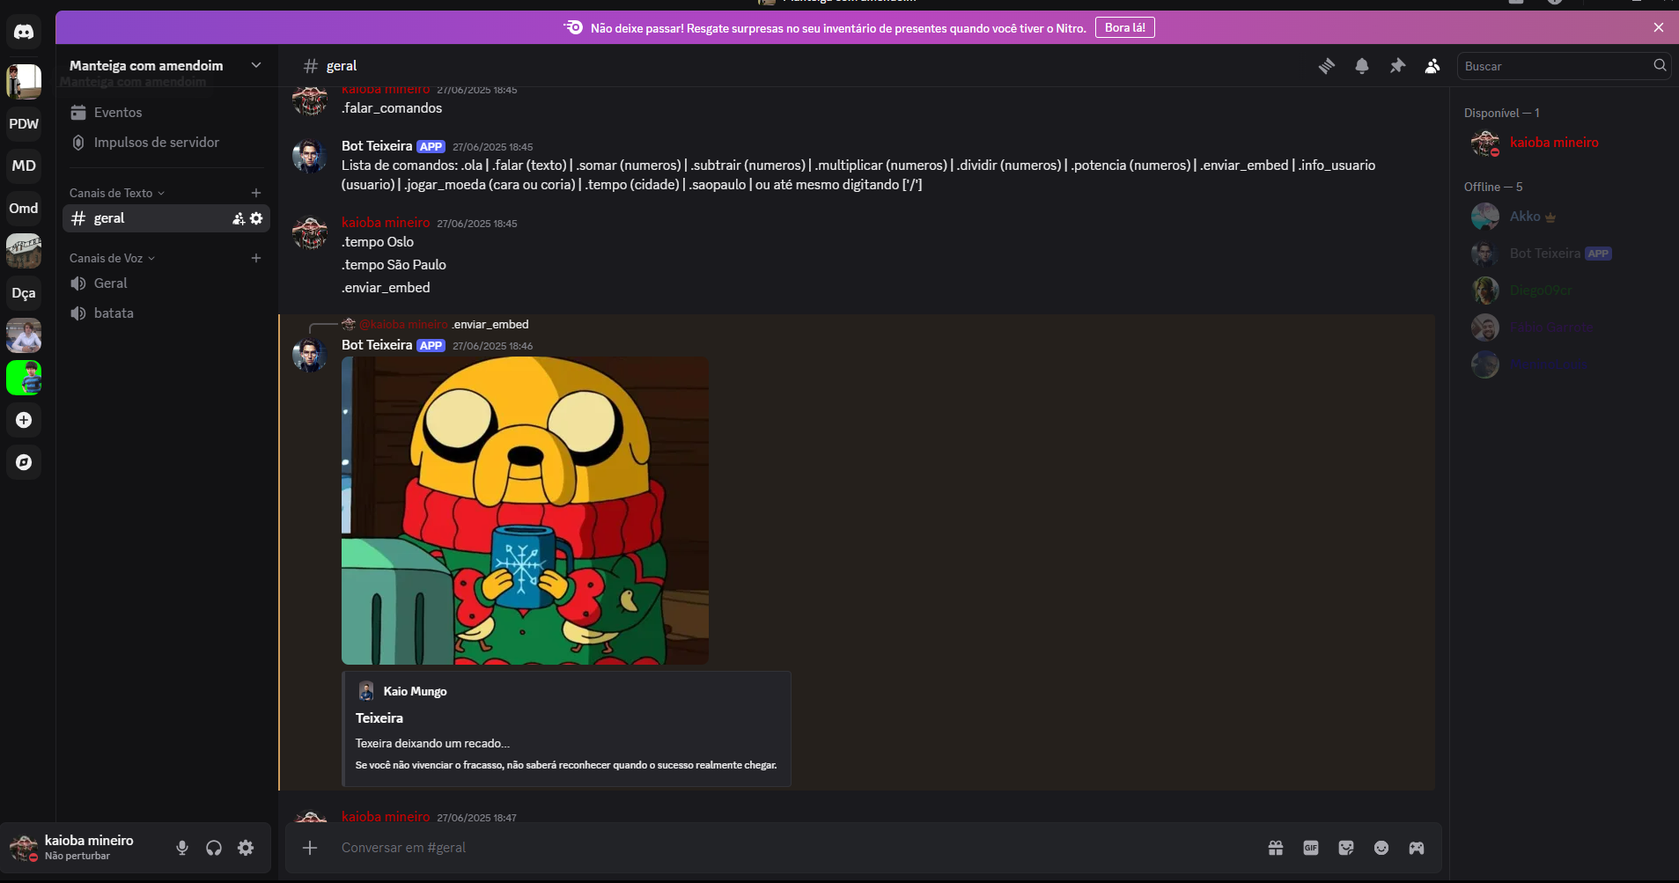The image size is (1679, 883).
Task: Select the Dça server icon
Action: tap(24, 293)
